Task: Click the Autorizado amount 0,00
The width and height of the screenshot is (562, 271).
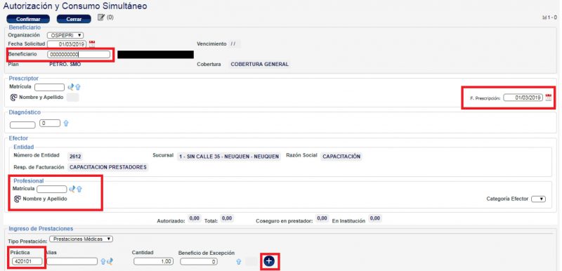Action: click(195, 218)
